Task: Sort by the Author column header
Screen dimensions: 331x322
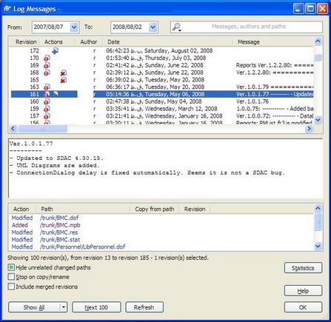Action: coord(89,42)
